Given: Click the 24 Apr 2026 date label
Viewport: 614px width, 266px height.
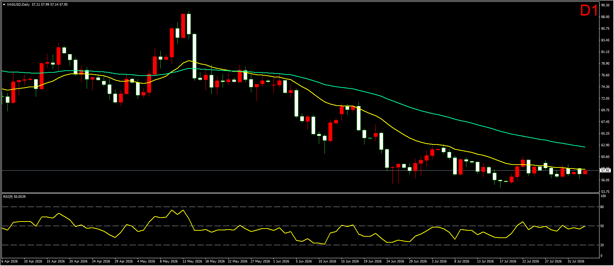Looking at the screenshot, I should 101,262.
